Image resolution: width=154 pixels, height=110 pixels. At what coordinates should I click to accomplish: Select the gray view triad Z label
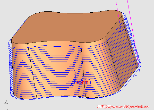pos(6,102)
